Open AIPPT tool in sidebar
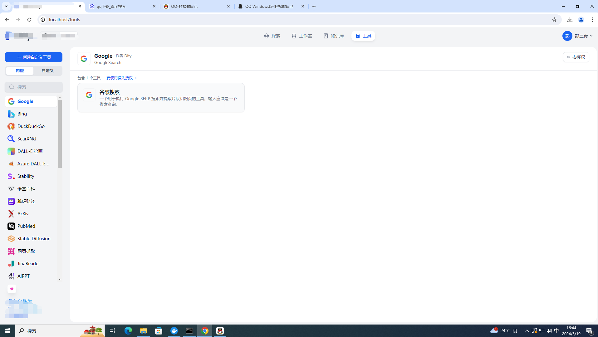Image resolution: width=598 pixels, height=337 pixels. (x=31, y=276)
